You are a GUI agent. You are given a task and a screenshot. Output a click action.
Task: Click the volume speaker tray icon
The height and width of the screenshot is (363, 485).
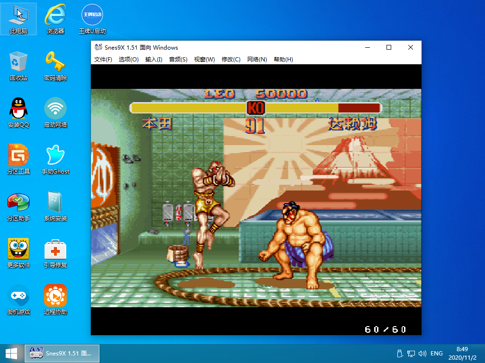(x=422, y=354)
